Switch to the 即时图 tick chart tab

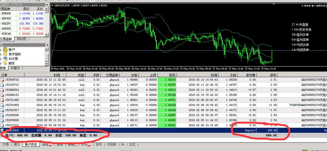[x=22, y=39]
